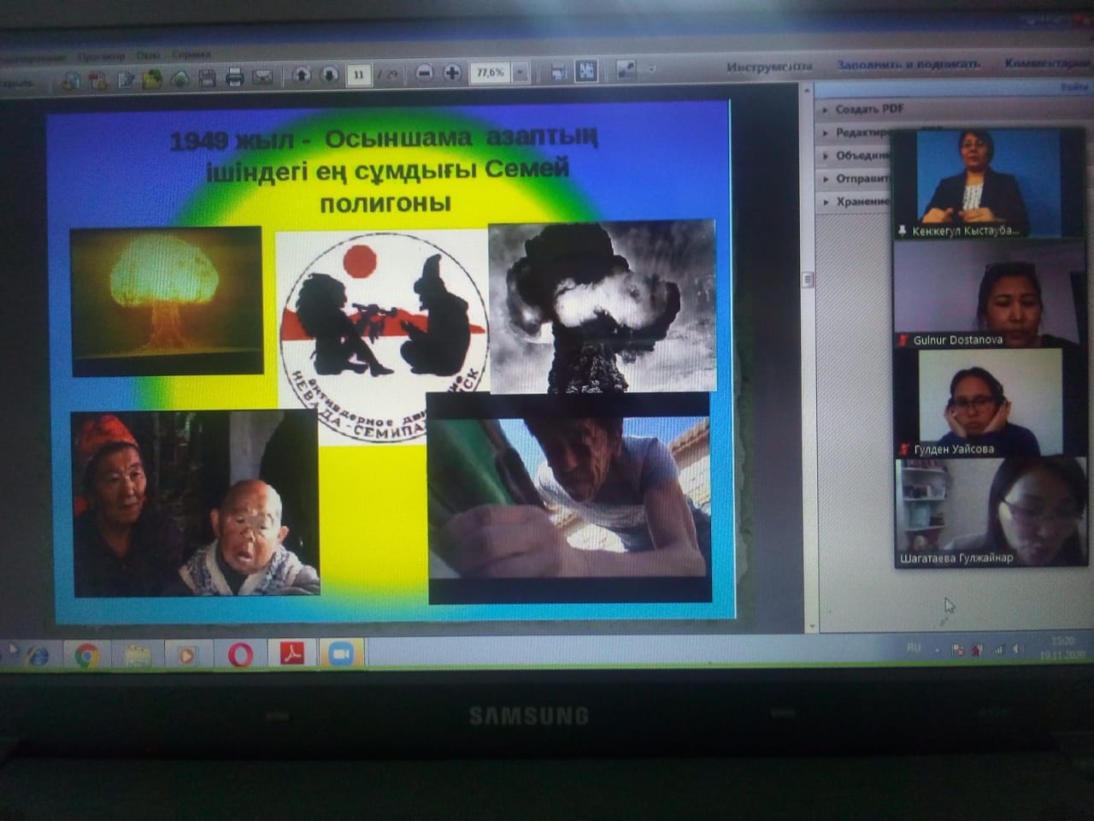The height and width of the screenshot is (821, 1094).
Task: Open the Инструменты tab
Action: (769, 66)
